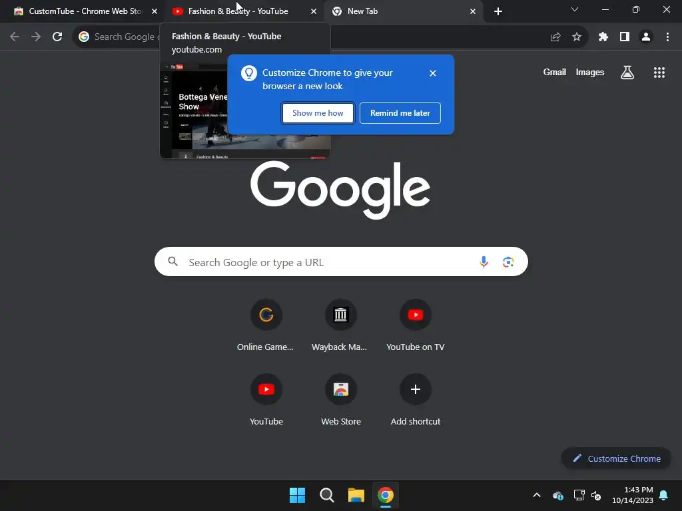Open the Gmail link
682x511 pixels.
555,72
